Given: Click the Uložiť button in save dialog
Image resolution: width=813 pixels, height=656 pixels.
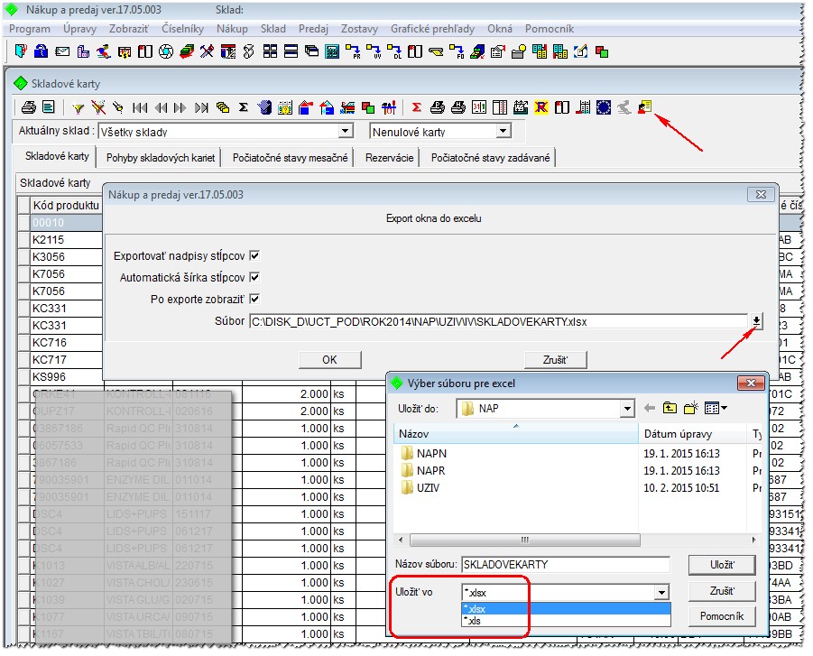Looking at the screenshot, I should point(722,565).
